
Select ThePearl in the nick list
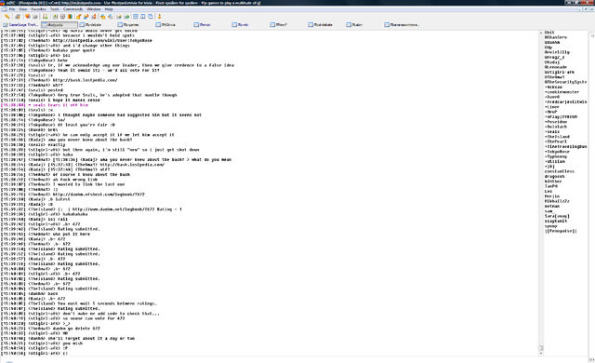(556, 141)
